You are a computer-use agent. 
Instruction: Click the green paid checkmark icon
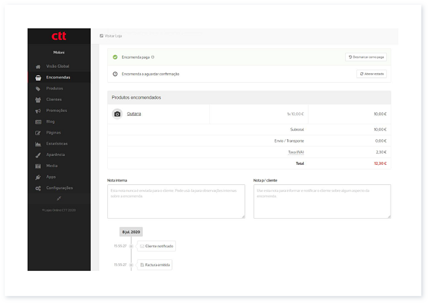click(x=115, y=57)
